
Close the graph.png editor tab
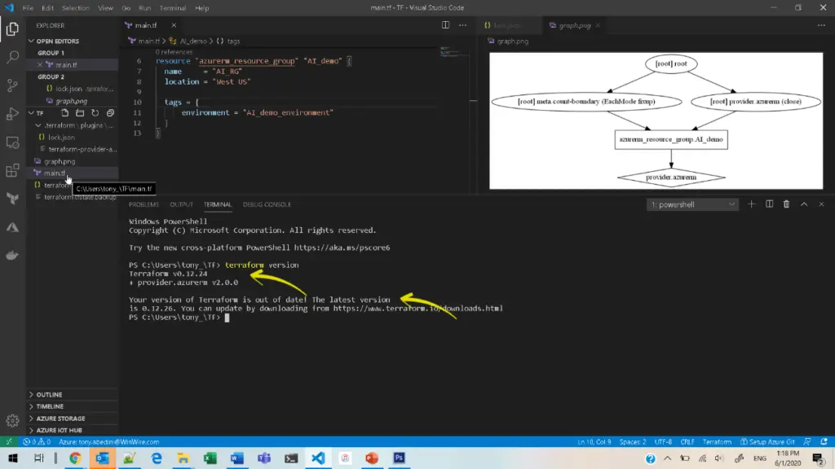tap(598, 25)
